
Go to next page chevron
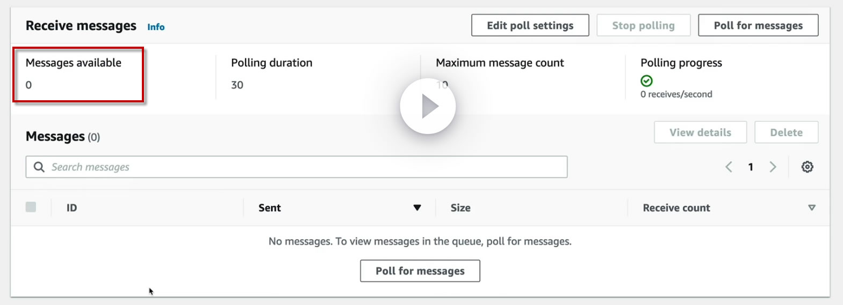773,167
